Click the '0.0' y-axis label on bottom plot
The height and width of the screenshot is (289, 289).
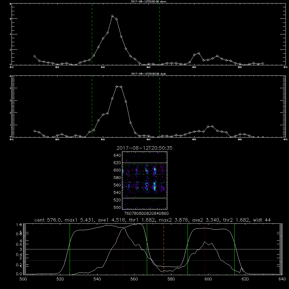coord(19,274)
